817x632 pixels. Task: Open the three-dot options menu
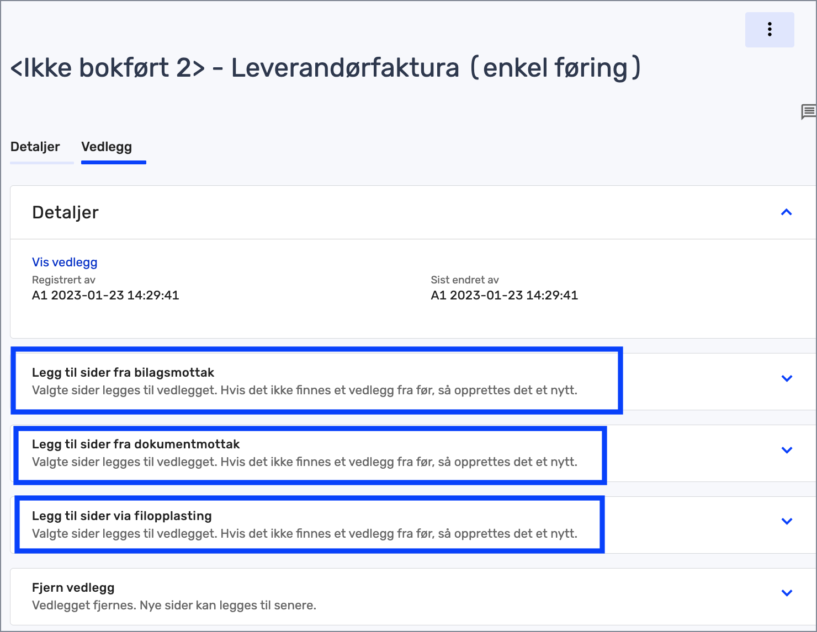click(769, 29)
